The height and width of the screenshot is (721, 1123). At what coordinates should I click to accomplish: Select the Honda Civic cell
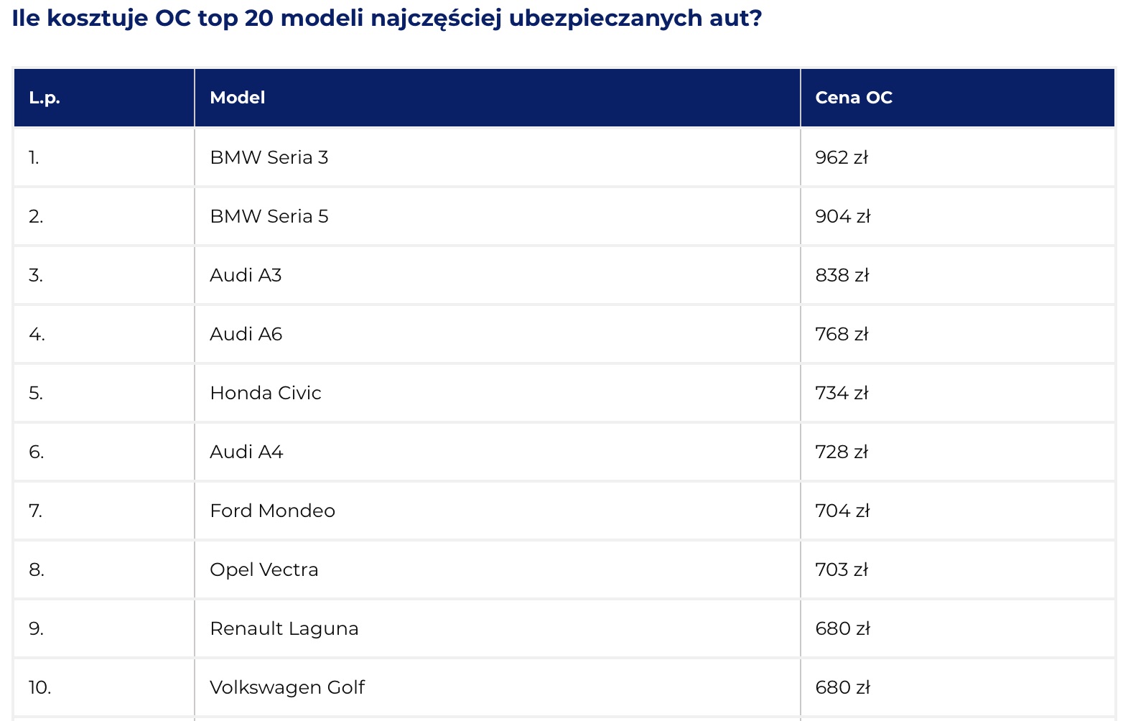497,393
